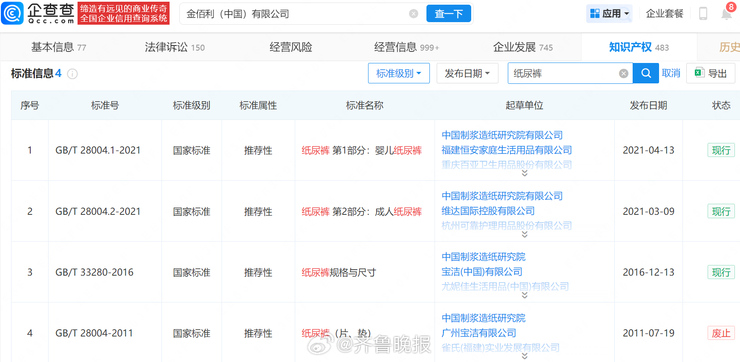Open the notifications bell
This screenshot has width=740, height=362.
(x=727, y=14)
